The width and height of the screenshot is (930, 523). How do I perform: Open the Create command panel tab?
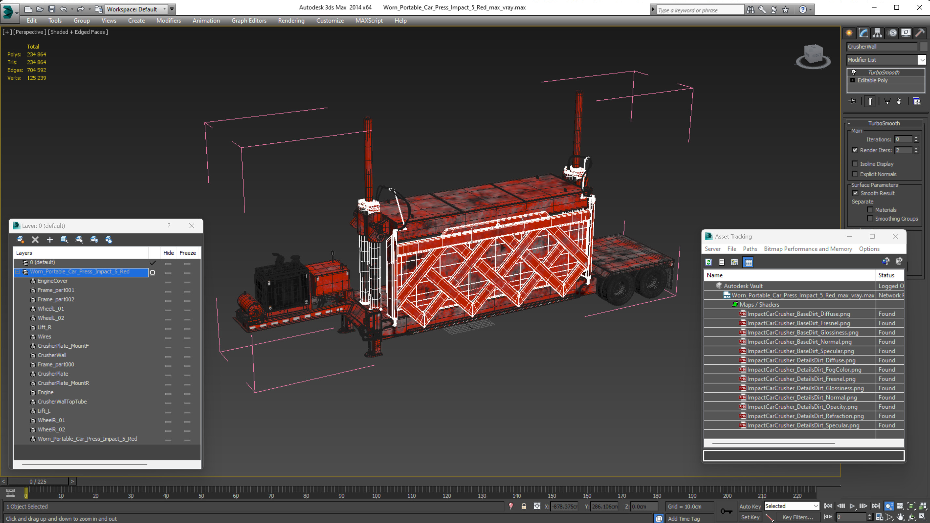click(x=849, y=33)
